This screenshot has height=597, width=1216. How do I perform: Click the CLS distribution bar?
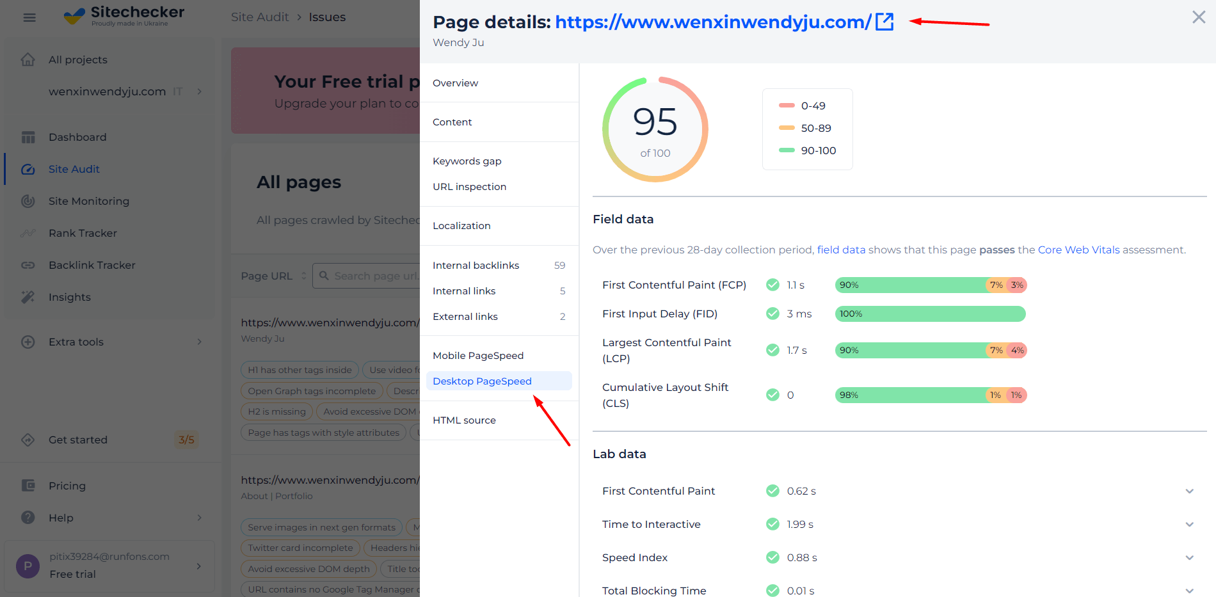931,395
